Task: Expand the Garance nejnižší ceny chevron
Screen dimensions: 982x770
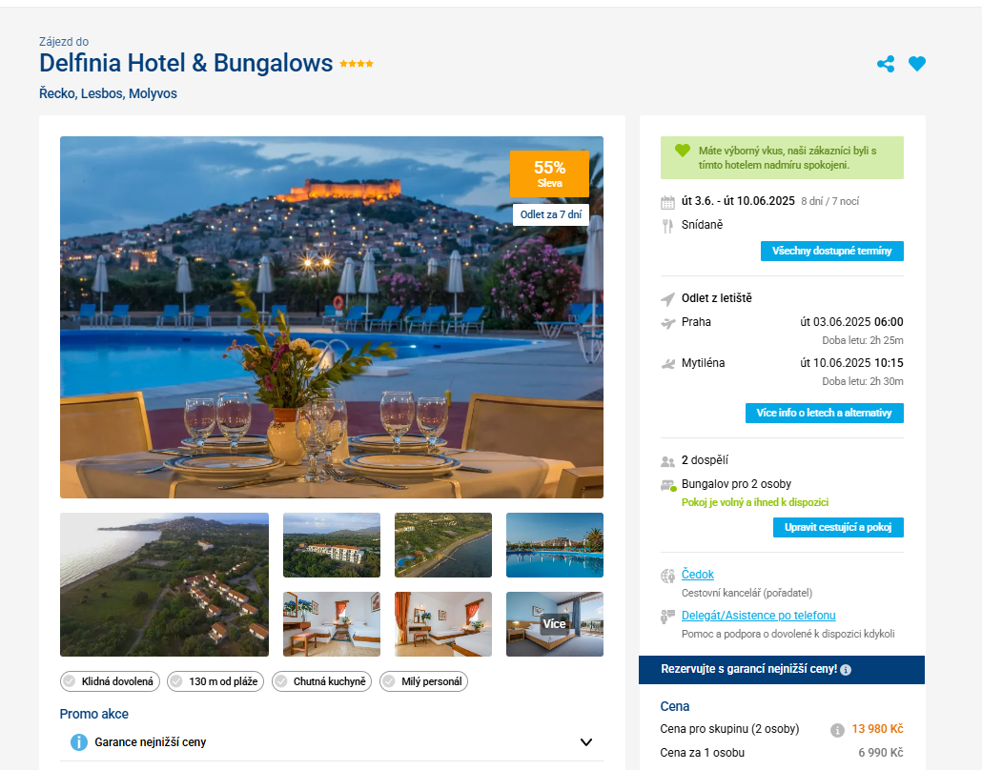Action: (x=586, y=742)
